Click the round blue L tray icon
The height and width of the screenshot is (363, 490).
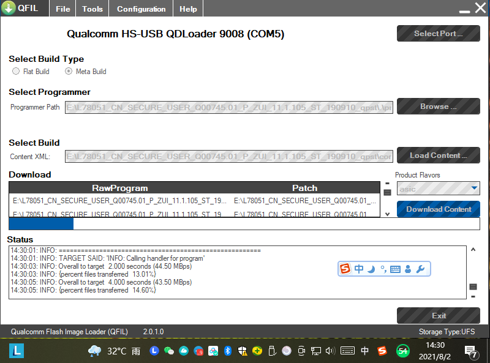pyautogui.click(x=154, y=351)
